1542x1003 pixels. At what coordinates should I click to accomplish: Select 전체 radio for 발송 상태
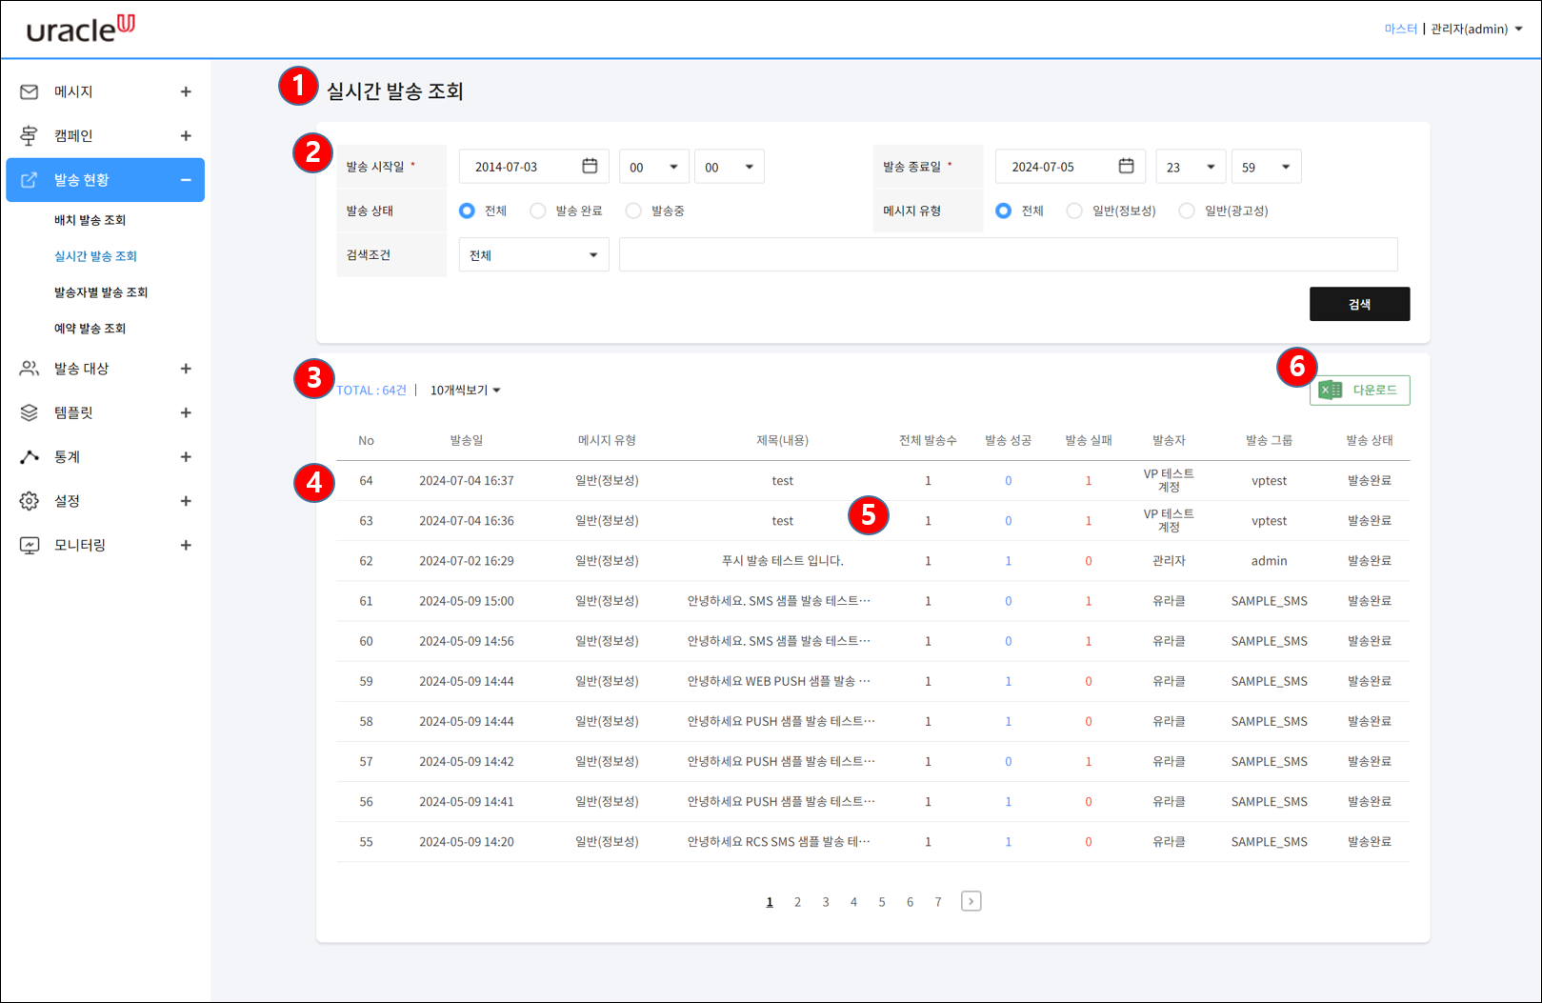click(467, 211)
